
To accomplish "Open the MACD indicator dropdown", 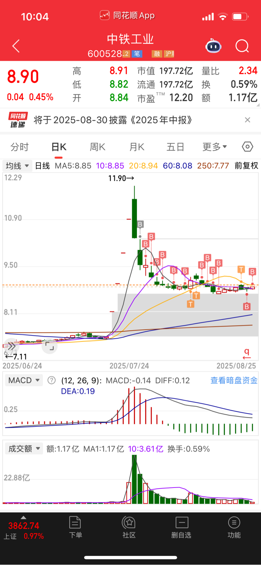I will pyautogui.click(x=24, y=380).
